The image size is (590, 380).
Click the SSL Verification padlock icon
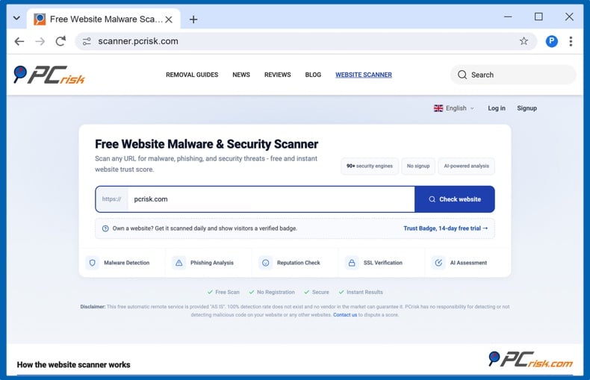pos(352,263)
